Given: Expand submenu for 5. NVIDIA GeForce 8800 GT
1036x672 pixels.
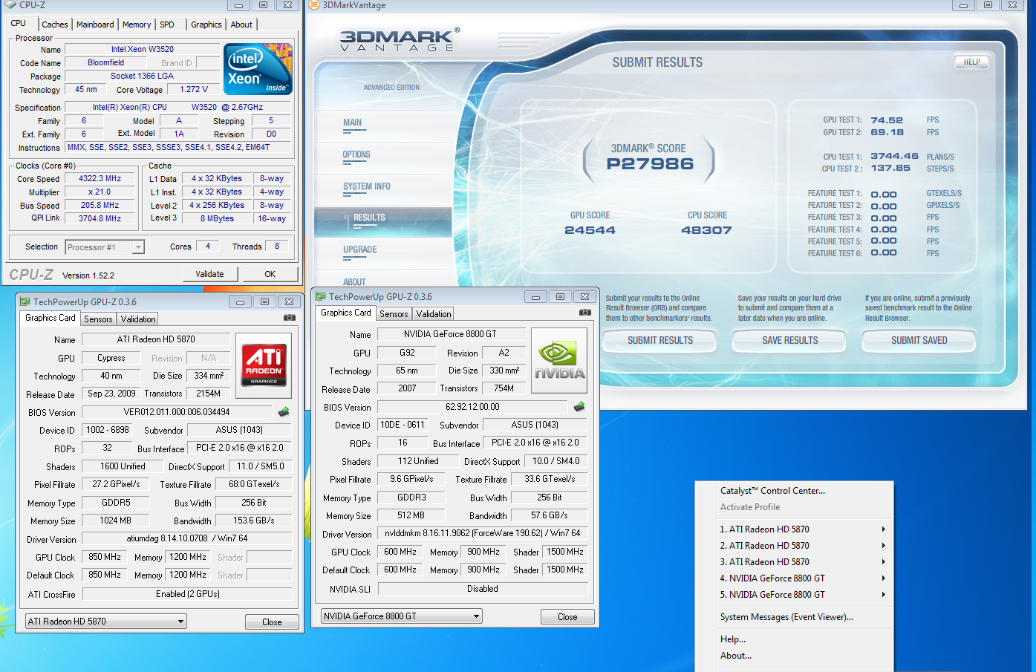Looking at the screenshot, I should (884, 595).
